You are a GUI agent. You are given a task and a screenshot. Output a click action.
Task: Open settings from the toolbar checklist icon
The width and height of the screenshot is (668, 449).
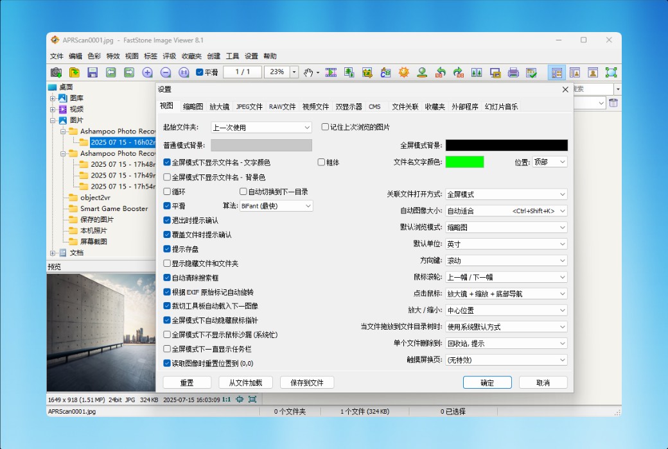[x=531, y=72]
